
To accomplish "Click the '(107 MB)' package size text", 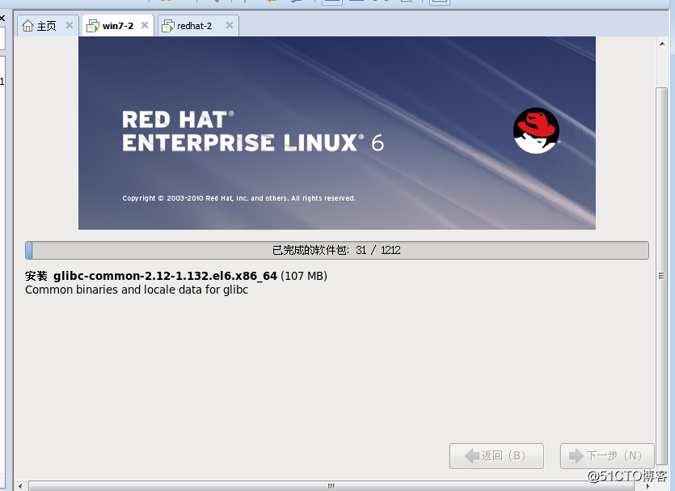I will tap(304, 276).
